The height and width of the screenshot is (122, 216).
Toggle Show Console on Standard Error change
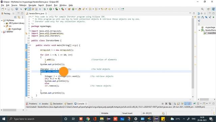point(190,104)
